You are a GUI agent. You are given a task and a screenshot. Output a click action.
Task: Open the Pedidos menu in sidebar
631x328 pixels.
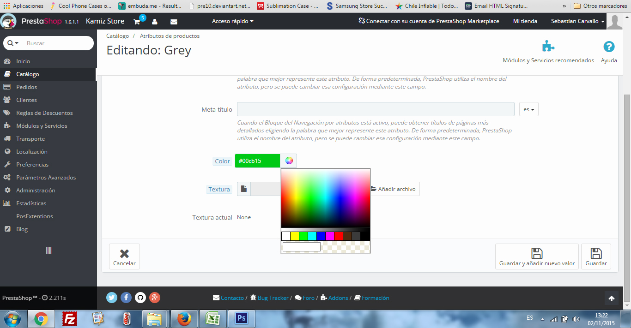[26, 87]
